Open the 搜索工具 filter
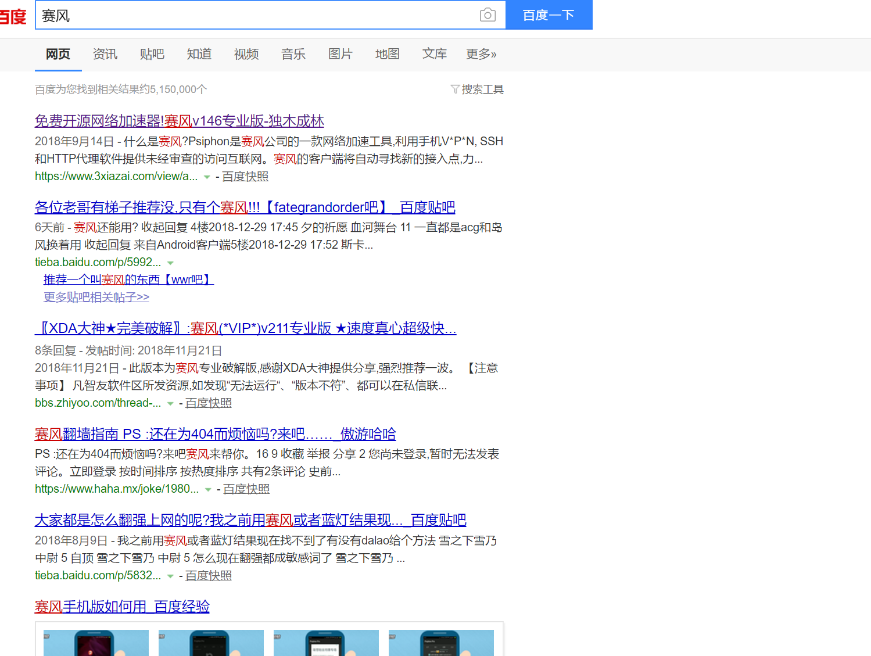This screenshot has height=656, width=871. point(477,89)
